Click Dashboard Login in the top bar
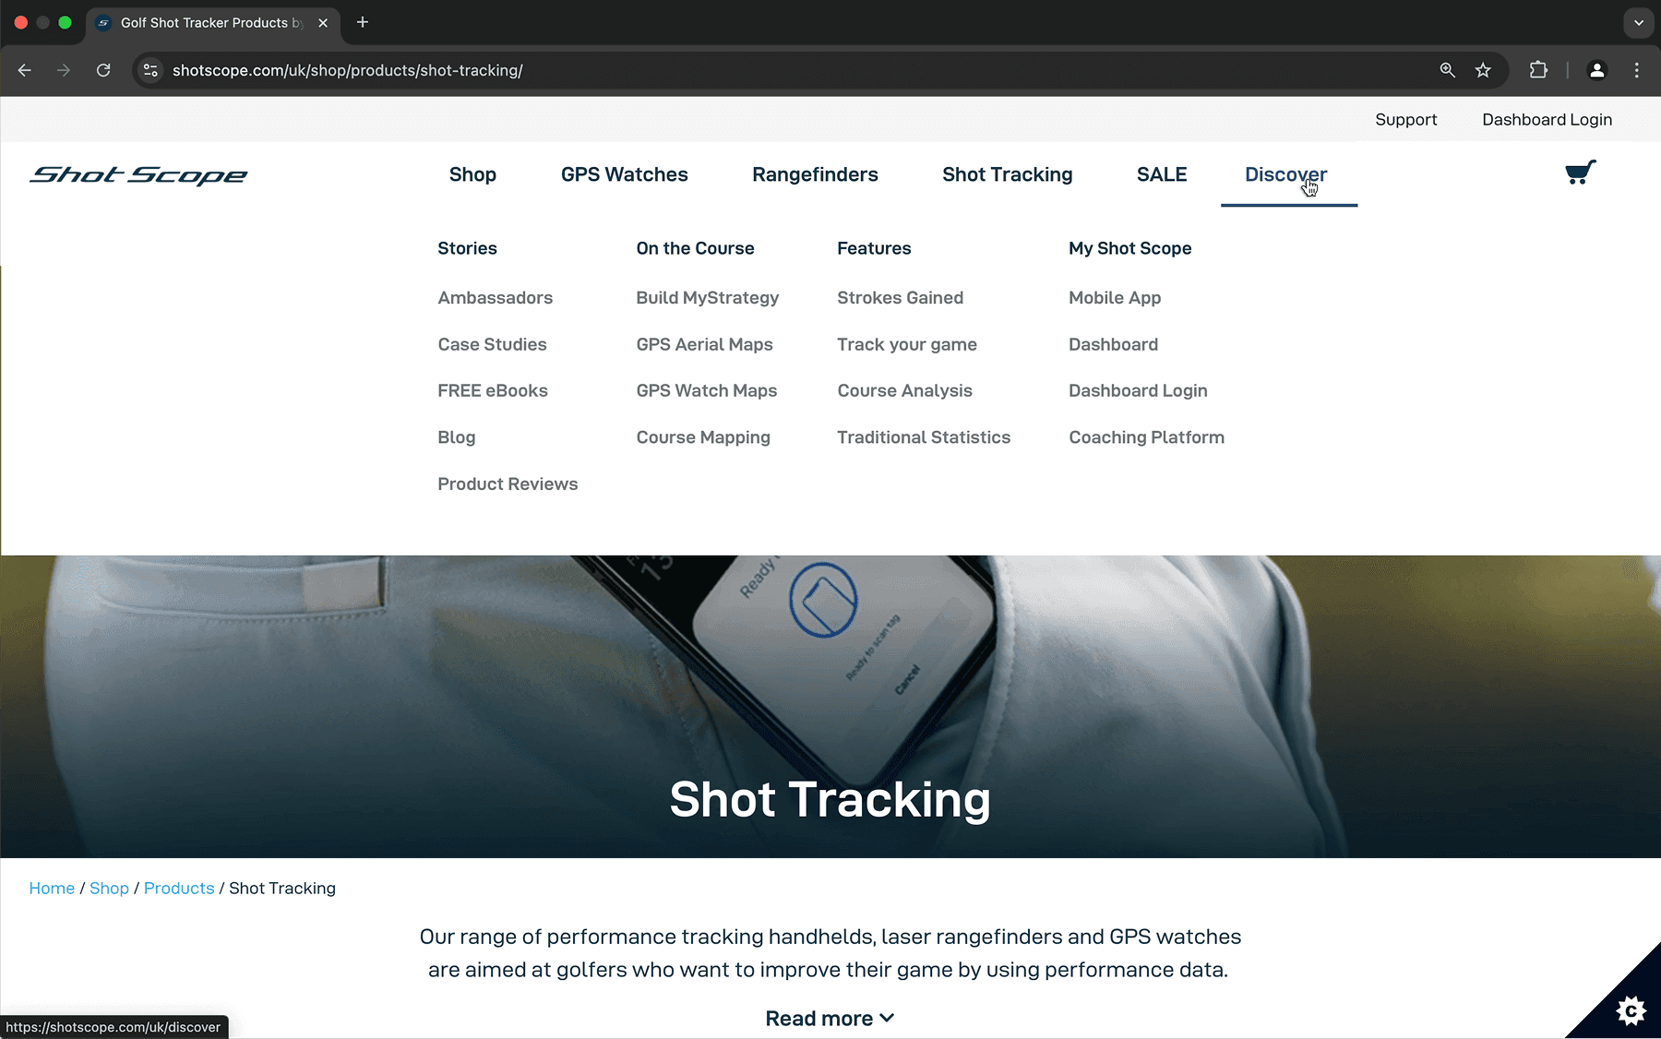This screenshot has height=1039, width=1661. pos(1547,120)
